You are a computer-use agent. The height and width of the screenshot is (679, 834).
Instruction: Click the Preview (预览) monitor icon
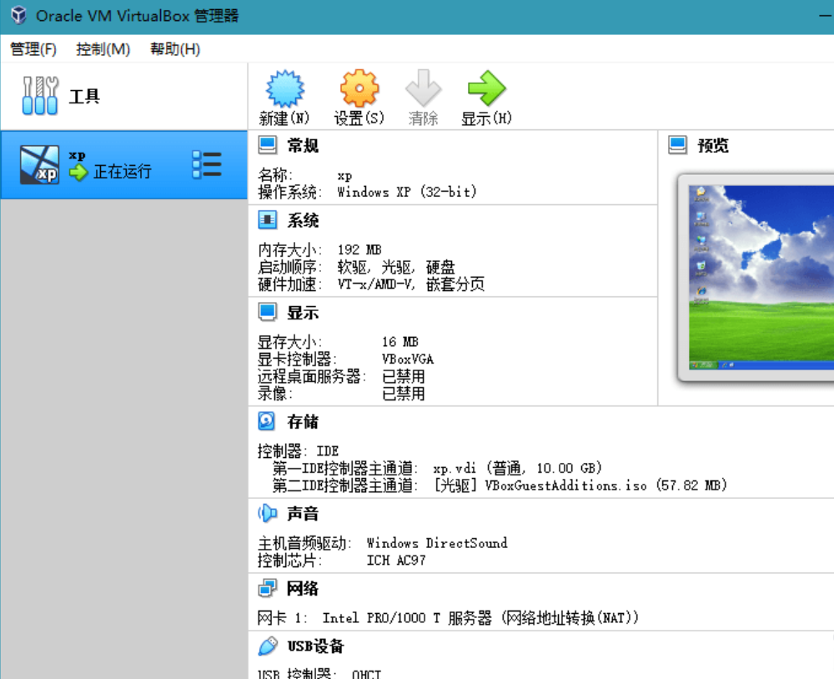click(x=677, y=145)
